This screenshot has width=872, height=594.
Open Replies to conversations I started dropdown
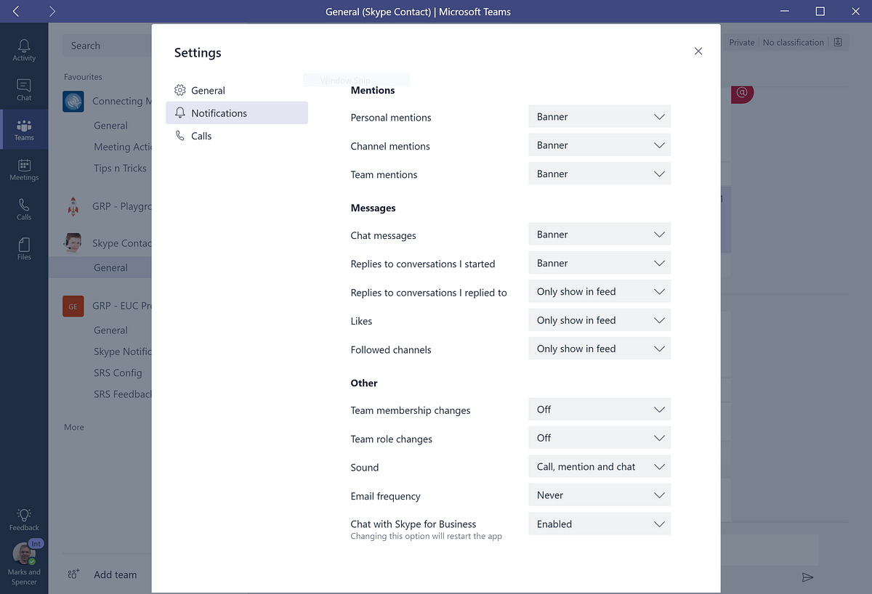(599, 263)
